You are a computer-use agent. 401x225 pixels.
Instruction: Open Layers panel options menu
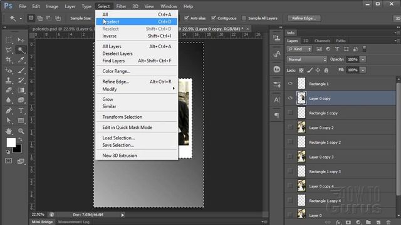click(x=397, y=41)
